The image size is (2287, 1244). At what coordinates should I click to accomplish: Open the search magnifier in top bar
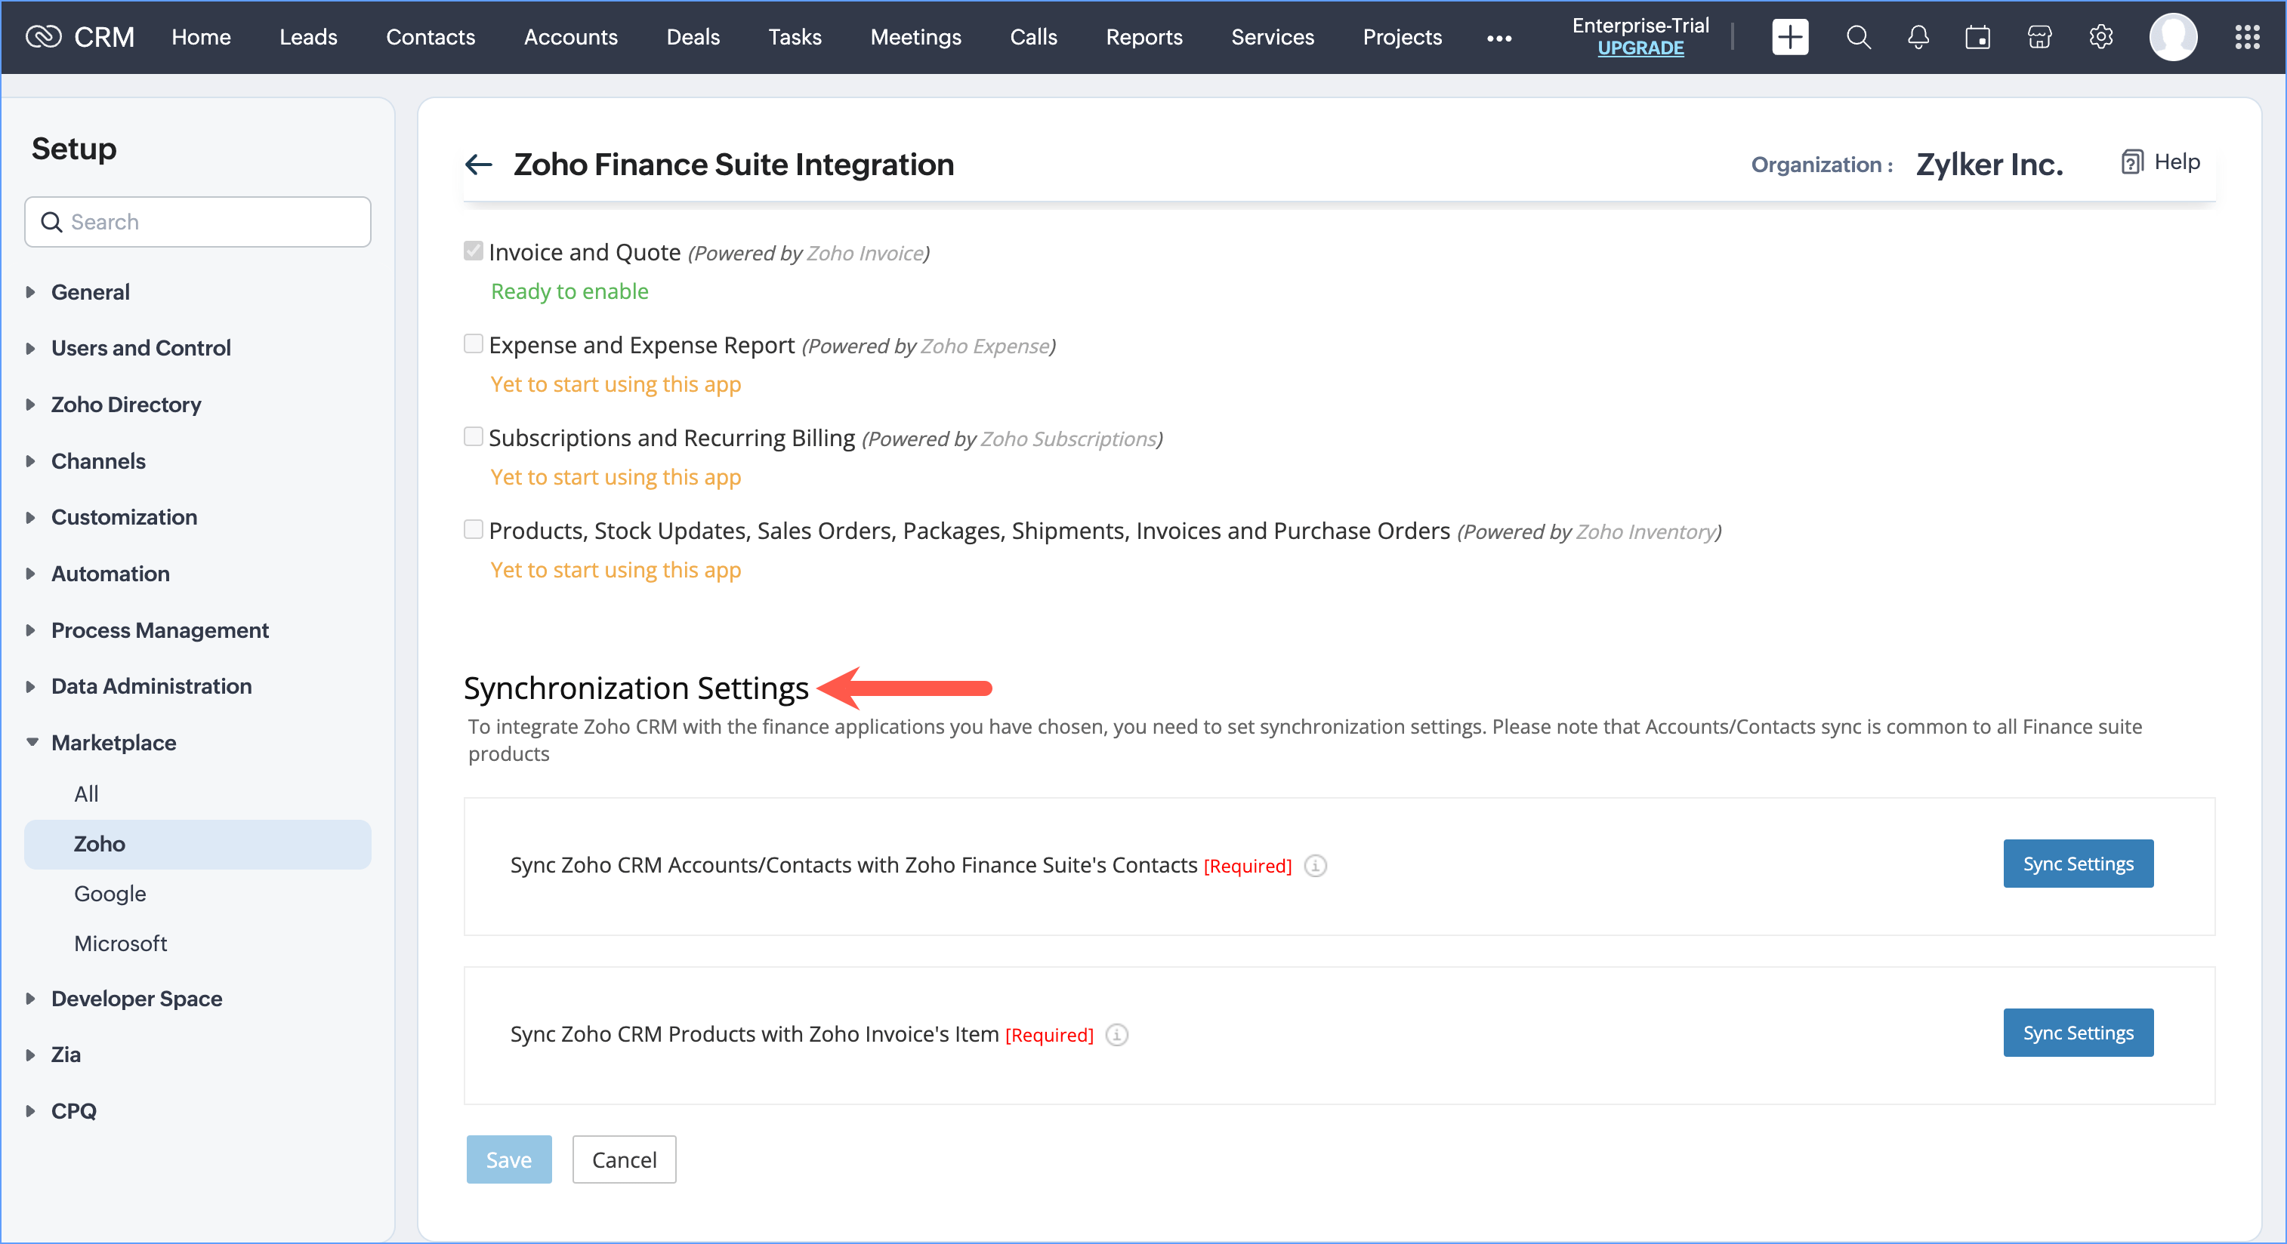click(1858, 37)
